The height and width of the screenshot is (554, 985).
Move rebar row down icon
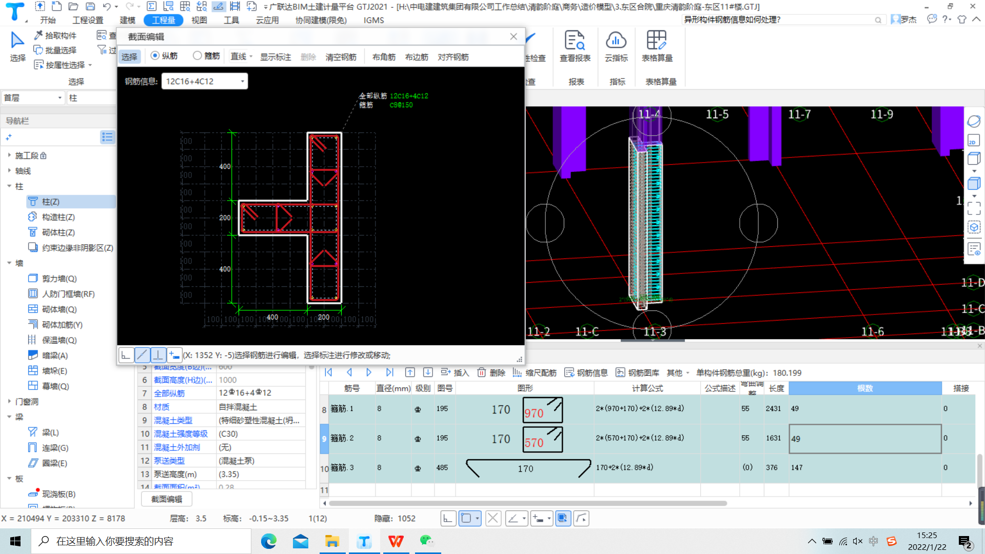click(x=428, y=372)
